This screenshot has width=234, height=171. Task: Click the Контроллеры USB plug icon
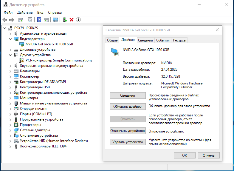tap(16, 87)
